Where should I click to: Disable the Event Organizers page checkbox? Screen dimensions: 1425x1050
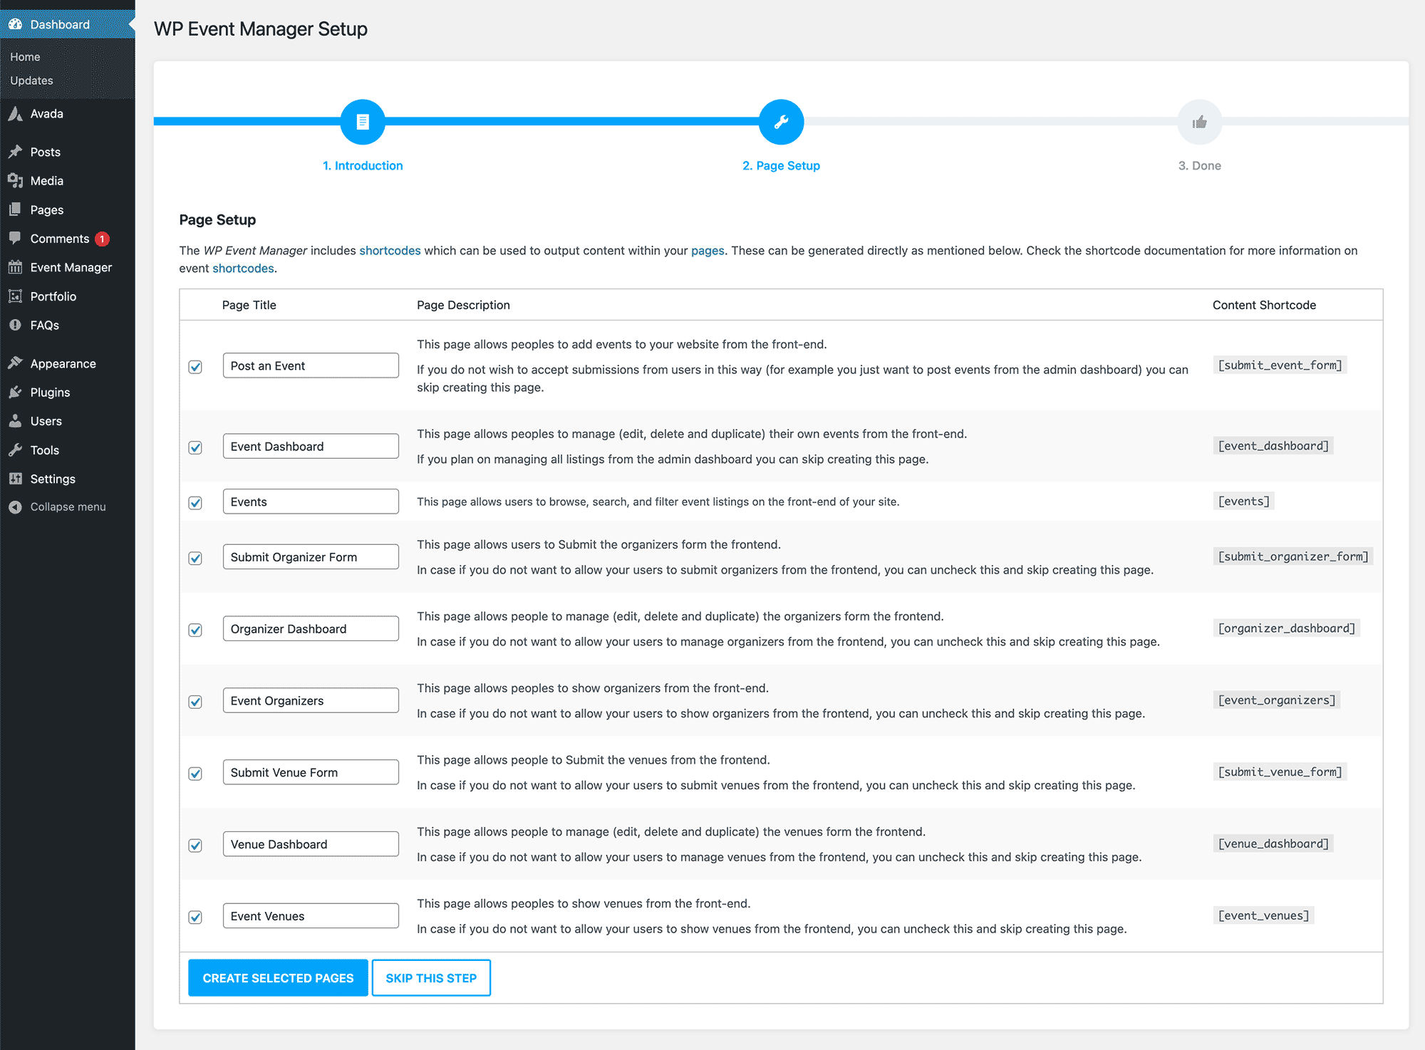point(195,702)
